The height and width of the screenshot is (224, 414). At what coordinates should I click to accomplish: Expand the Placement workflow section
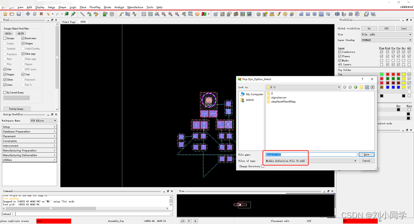29,136
